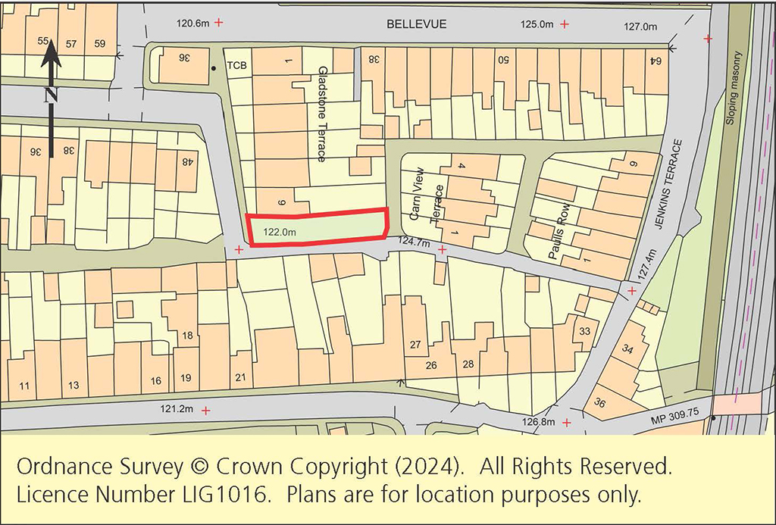The image size is (776, 525).
Task: Click house number 59
Action: pyautogui.click(x=100, y=43)
